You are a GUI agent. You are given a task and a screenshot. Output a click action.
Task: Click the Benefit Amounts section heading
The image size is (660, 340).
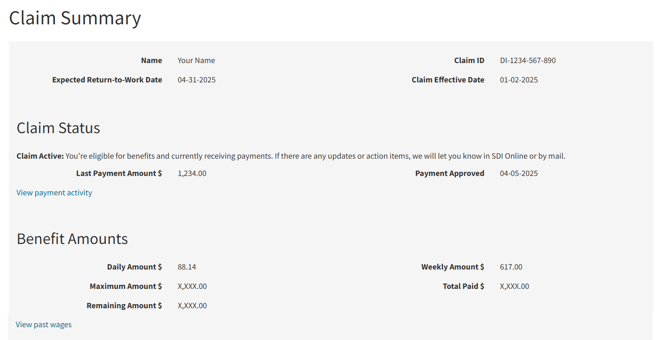(x=72, y=239)
